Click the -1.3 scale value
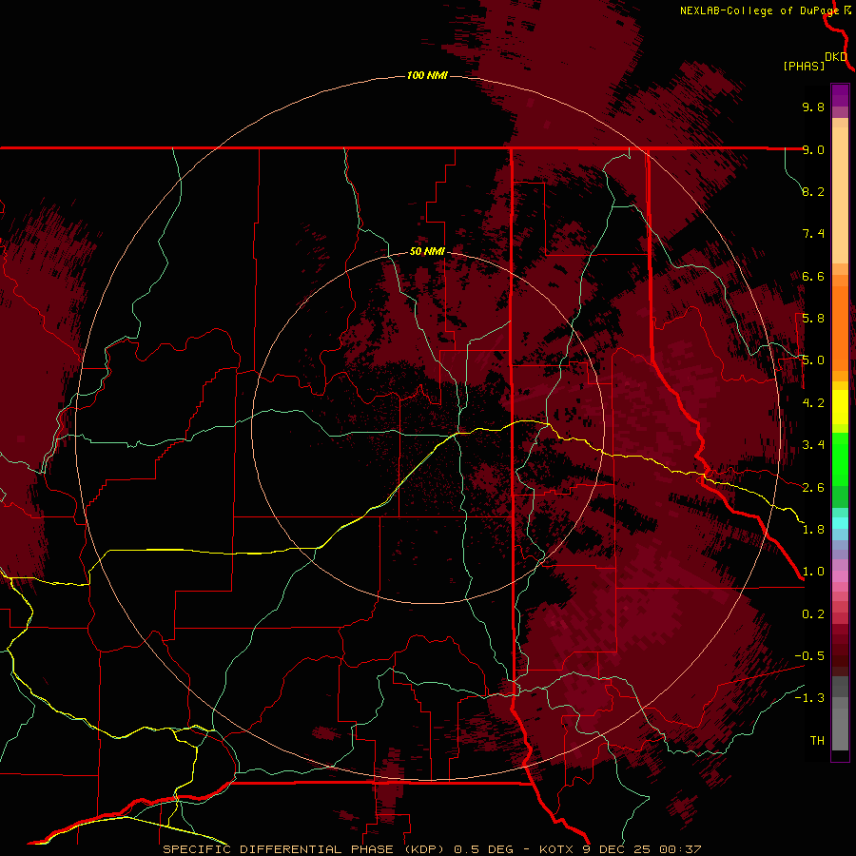Screen dimensions: 856x856 point(809,698)
